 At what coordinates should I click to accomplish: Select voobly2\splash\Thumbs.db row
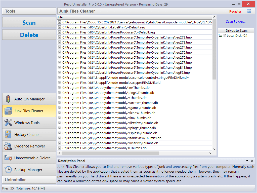(x=135, y=133)
